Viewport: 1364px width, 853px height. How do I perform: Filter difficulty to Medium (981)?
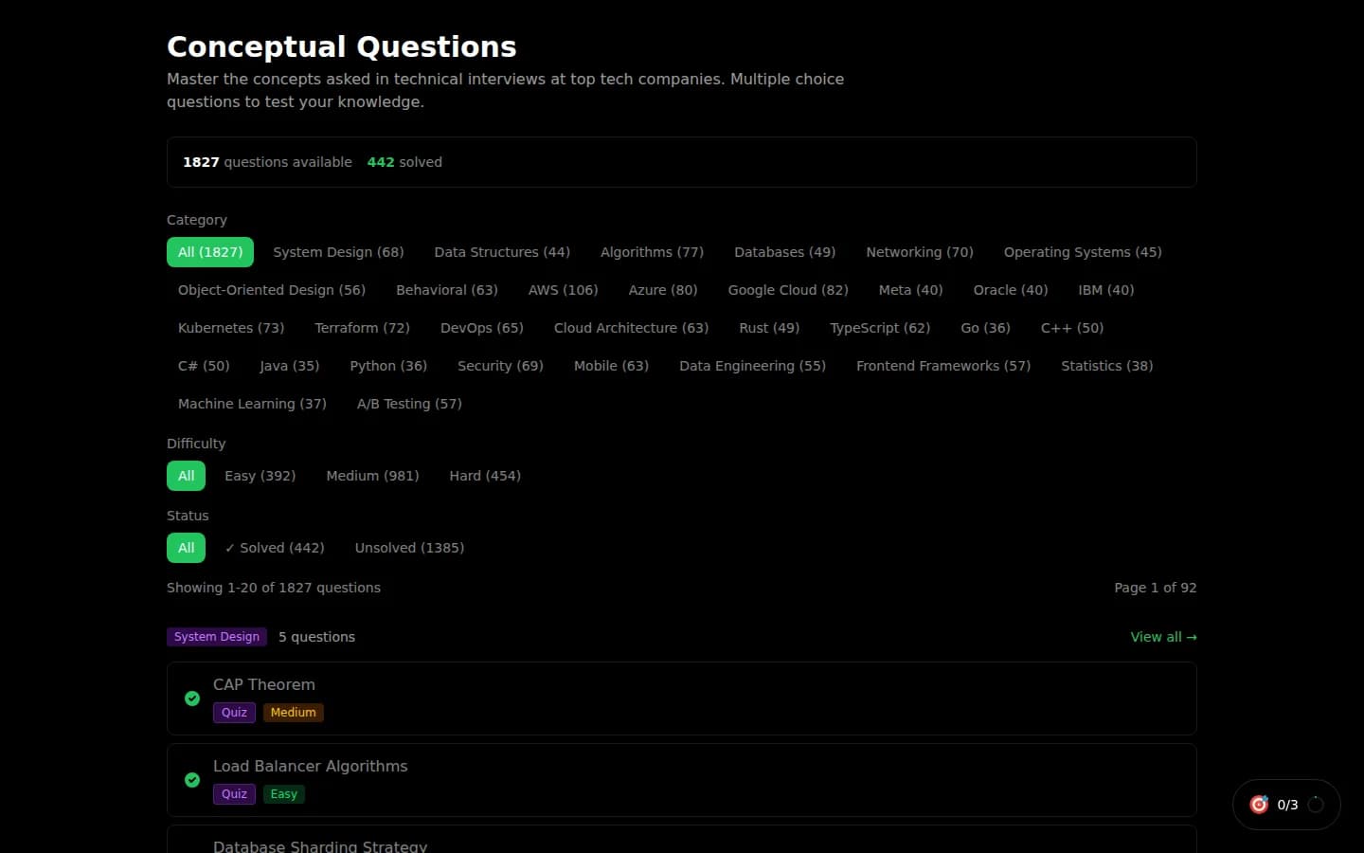click(372, 476)
